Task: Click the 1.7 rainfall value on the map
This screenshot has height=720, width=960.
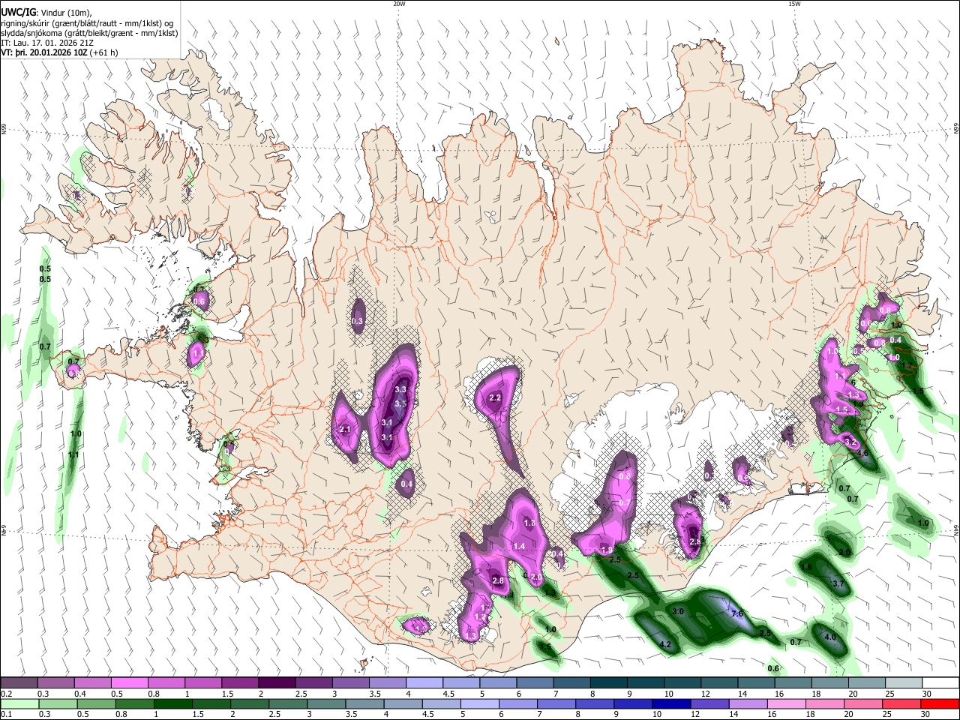Action: [x=906, y=365]
